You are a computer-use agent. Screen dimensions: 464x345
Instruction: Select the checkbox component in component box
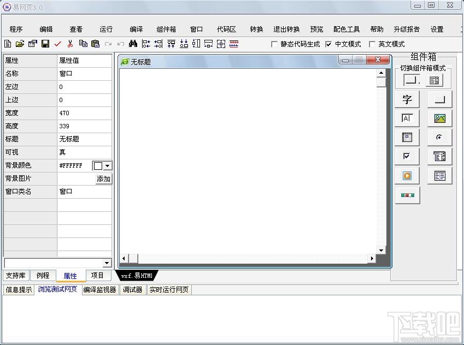[407, 157]
